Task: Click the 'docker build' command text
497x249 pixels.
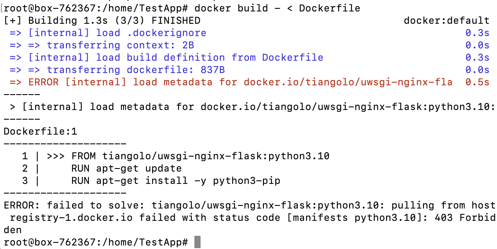Action: tap(231, 8)
